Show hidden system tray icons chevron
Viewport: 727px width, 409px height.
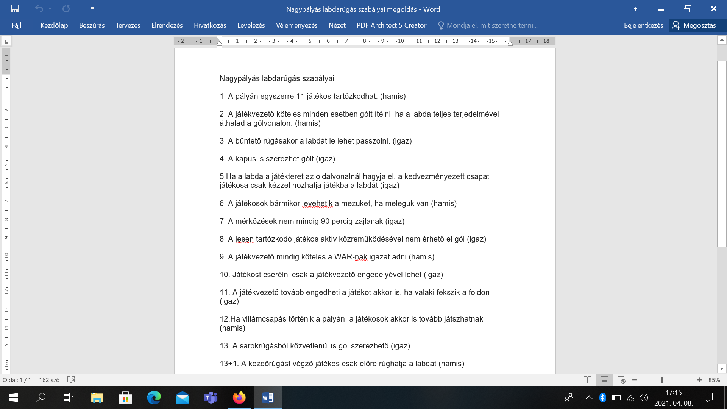589,398
